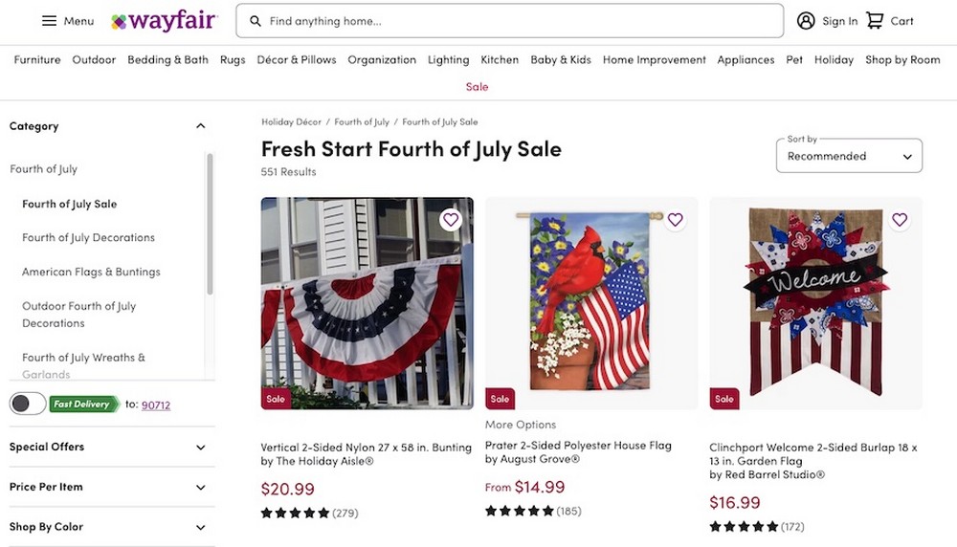Expand the Price Per Item filter

point(200,488)
